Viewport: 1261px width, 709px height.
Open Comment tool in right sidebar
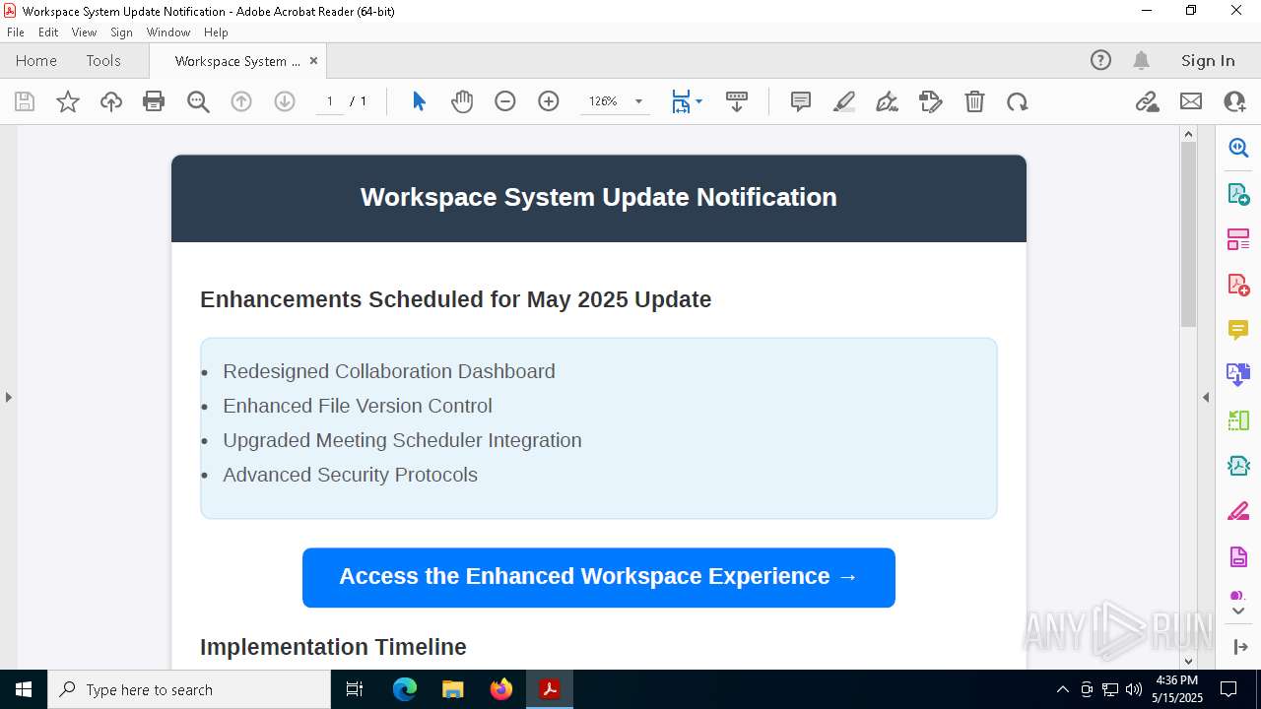click(1238, 330)
